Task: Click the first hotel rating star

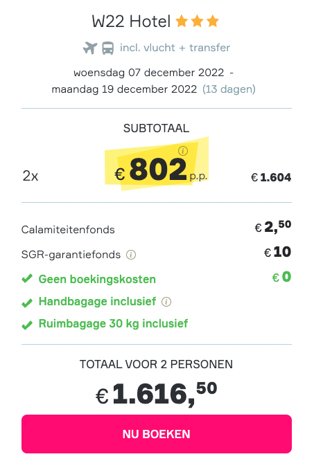Action: [x=182, y=21]
